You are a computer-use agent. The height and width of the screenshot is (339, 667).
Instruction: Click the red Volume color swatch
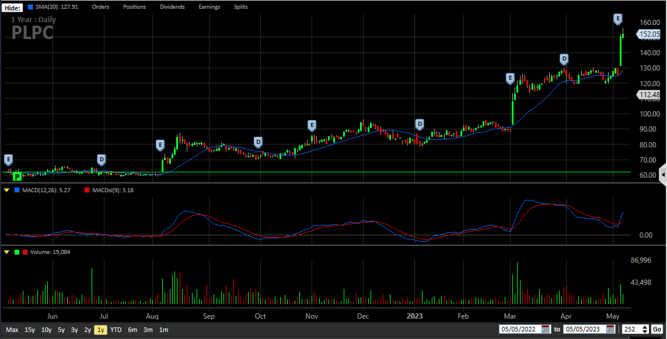pyautogui.click(x=25, y=252)
